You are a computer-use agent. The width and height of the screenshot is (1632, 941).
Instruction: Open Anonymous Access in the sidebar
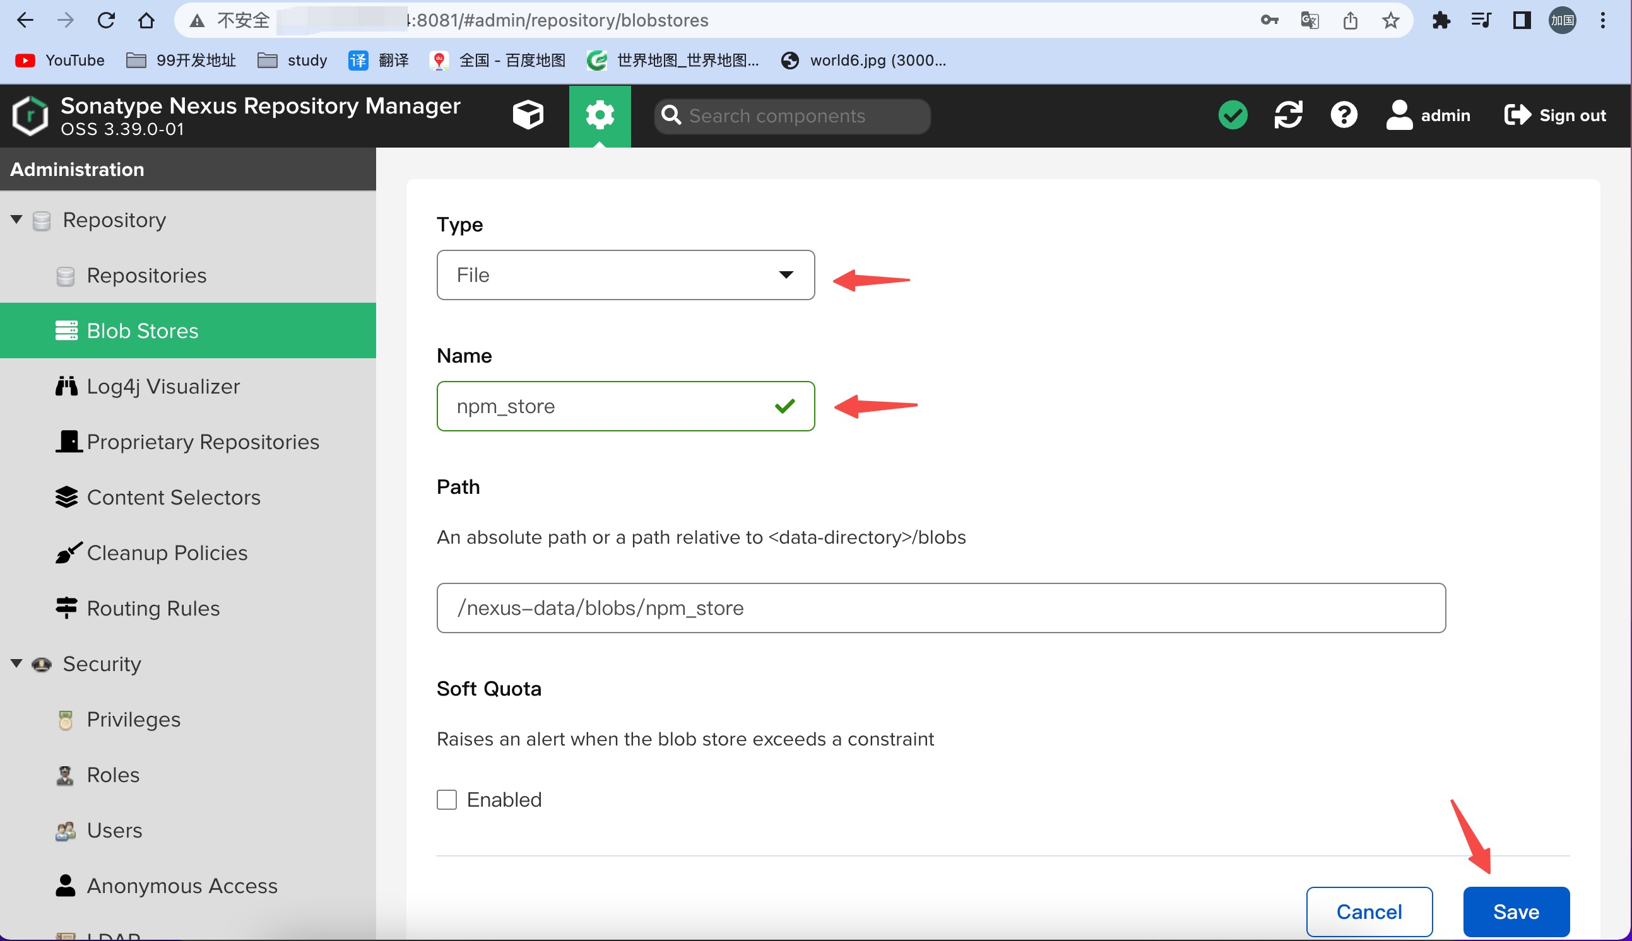click(x=187, y=886)
